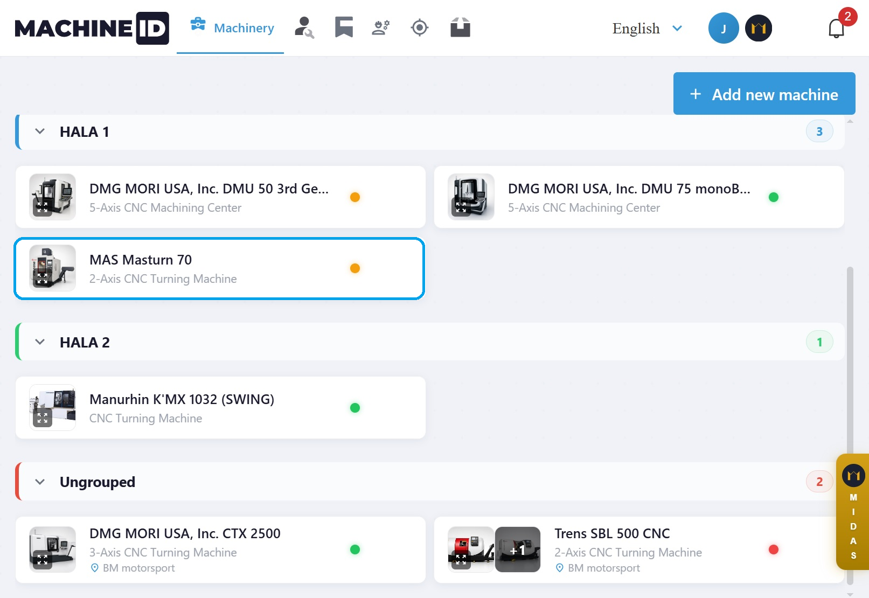
Task: Click Ungrouped count badge 2
Action: 819,482
